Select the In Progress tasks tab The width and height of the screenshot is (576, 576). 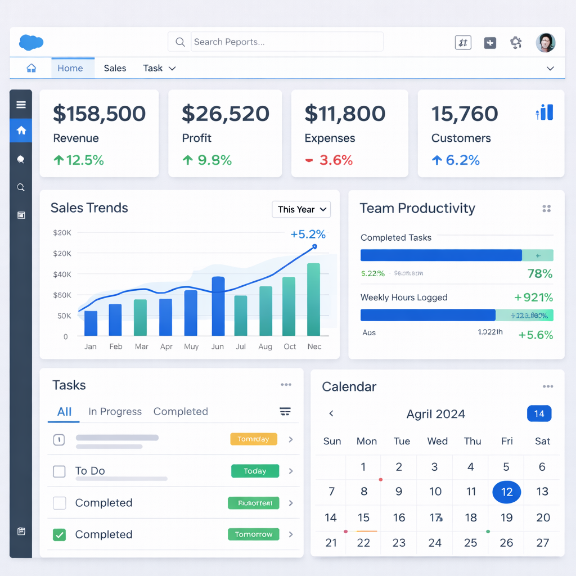click(115, 412)
